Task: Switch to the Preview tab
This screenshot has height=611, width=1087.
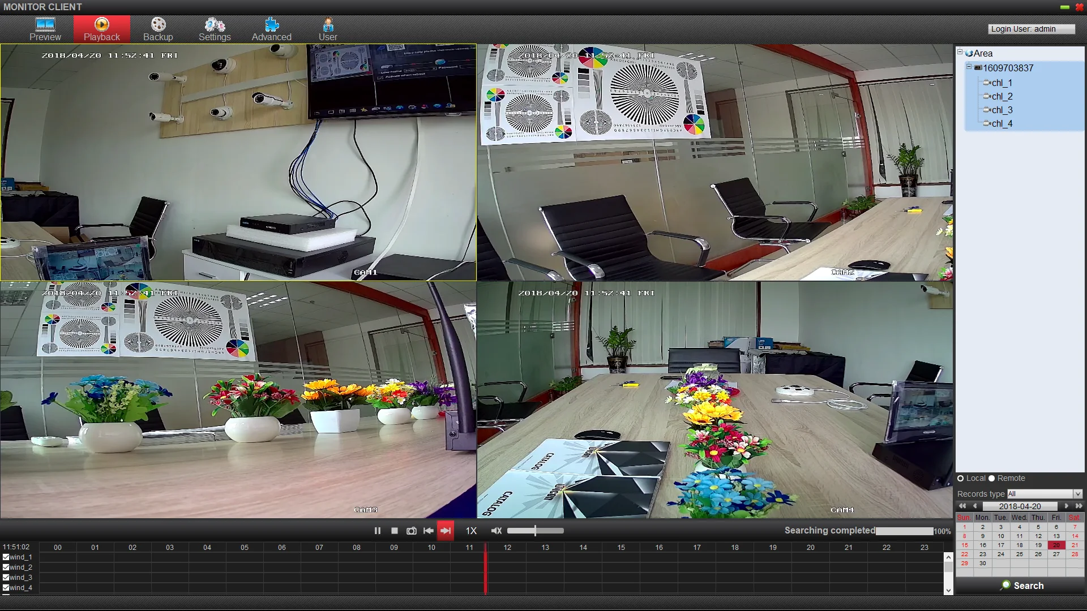Action: pos(45,29)
